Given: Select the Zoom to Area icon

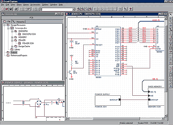Looking at the screenshot, I should click(x=86, y=9).
